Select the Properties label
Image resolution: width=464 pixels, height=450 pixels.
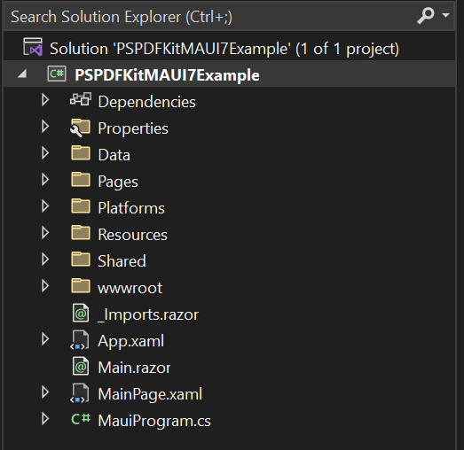pyautogui.click(x=133, y=128)
